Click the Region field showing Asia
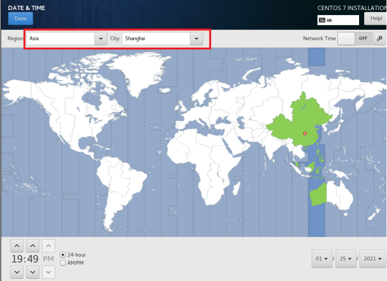387x281 pixels. point(60,39)
